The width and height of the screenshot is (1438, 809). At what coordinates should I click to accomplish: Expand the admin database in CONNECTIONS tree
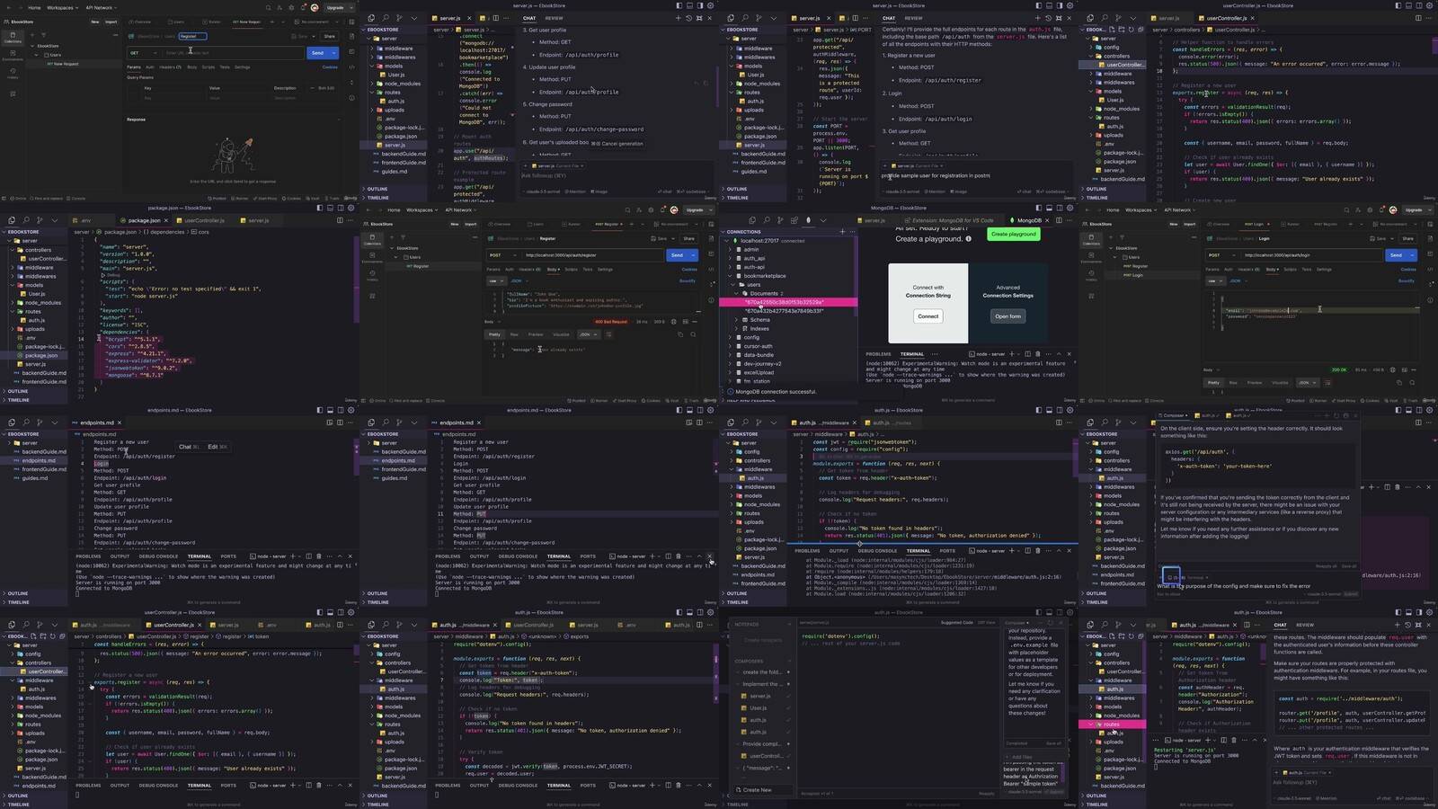[731, 250]
